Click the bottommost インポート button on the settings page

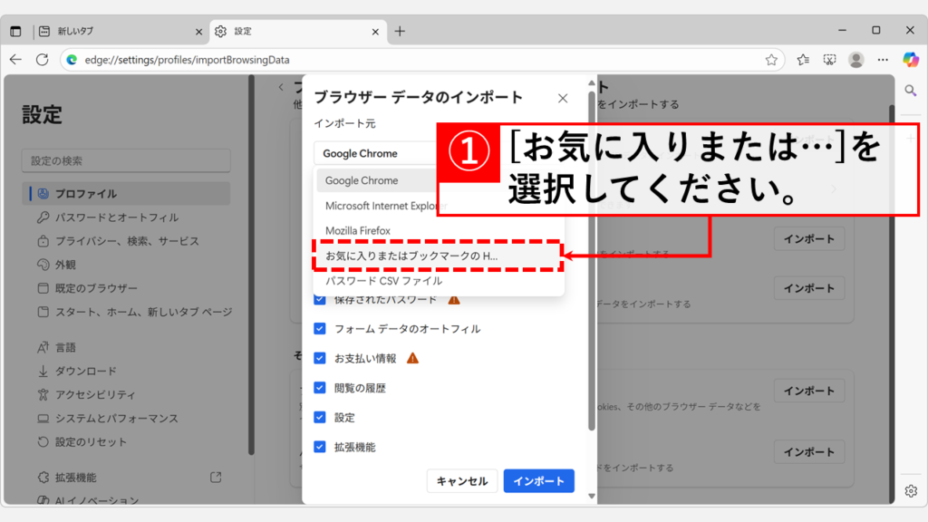coord(809,452)
